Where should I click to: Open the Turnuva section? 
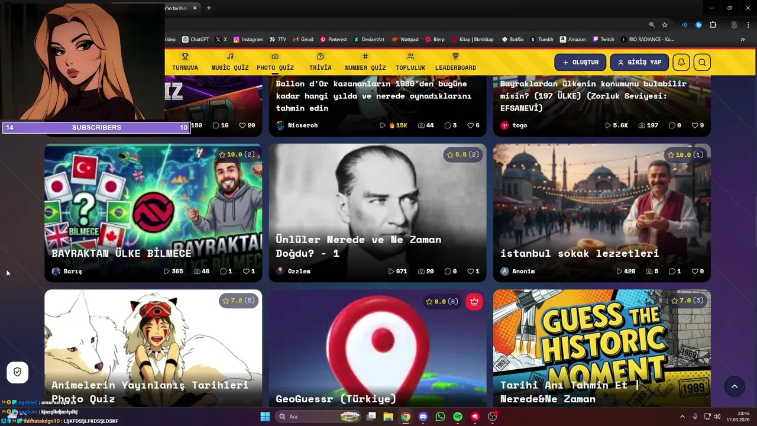point(185,62)
